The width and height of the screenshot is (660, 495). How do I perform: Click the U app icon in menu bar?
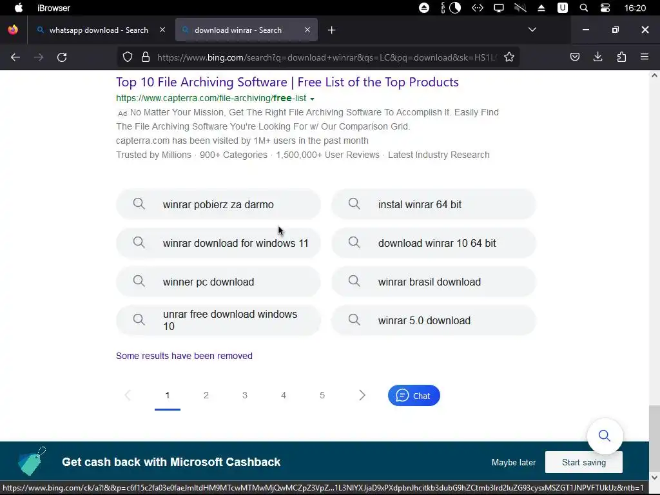pos(563,8)
